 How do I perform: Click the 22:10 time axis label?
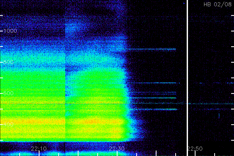click(39, 149)
